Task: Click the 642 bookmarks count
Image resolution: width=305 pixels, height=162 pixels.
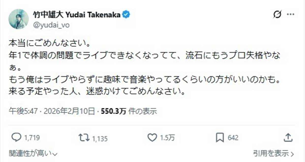Action: tap(233, 138)
